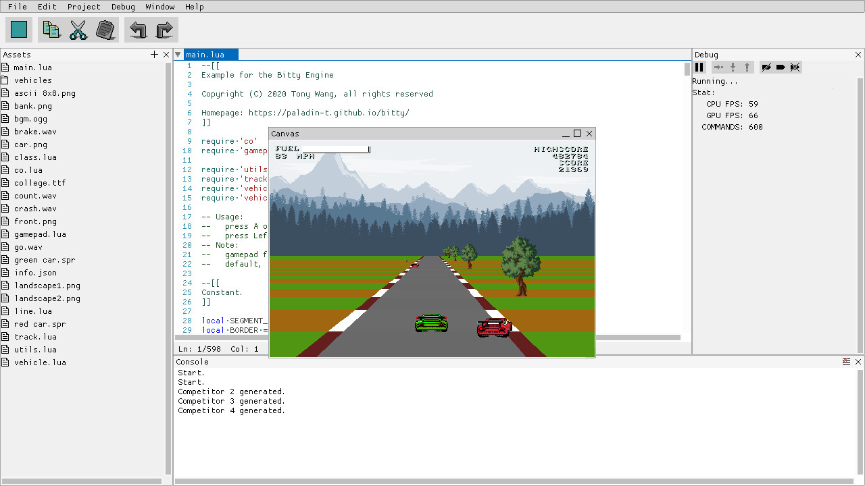Redo the undone edit
The height and width of the screenshot is (486, 865).
tap(164, 29)
